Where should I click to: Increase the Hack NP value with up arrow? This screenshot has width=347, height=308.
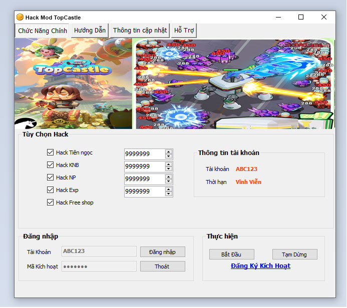point(169,177)
